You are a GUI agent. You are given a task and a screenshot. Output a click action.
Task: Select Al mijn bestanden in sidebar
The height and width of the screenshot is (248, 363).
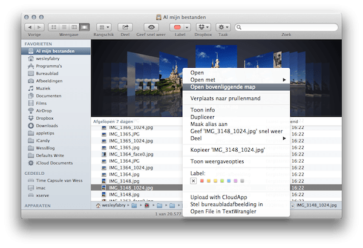coord(56,51)
